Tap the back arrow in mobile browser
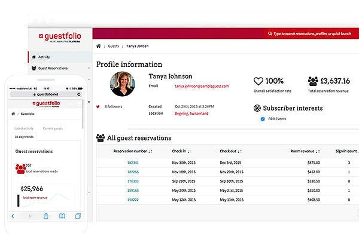 click(x=13, y=216)
